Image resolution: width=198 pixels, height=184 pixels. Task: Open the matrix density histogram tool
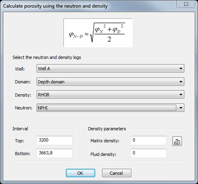[177, 141]
